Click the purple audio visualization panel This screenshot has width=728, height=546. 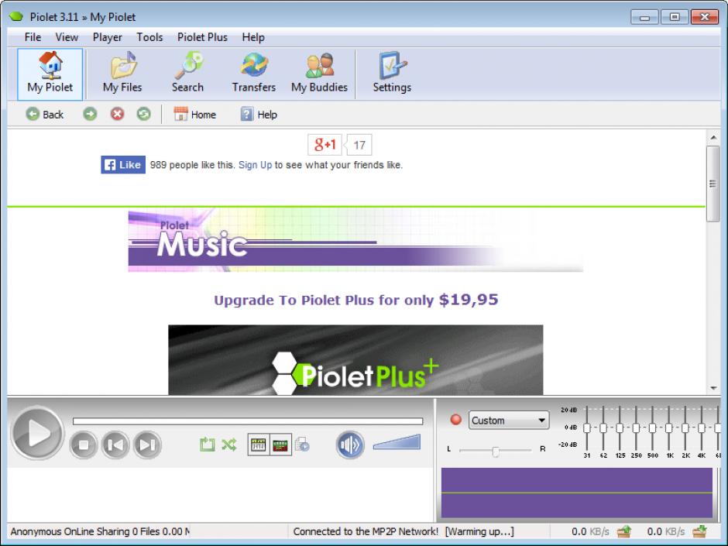577,493
